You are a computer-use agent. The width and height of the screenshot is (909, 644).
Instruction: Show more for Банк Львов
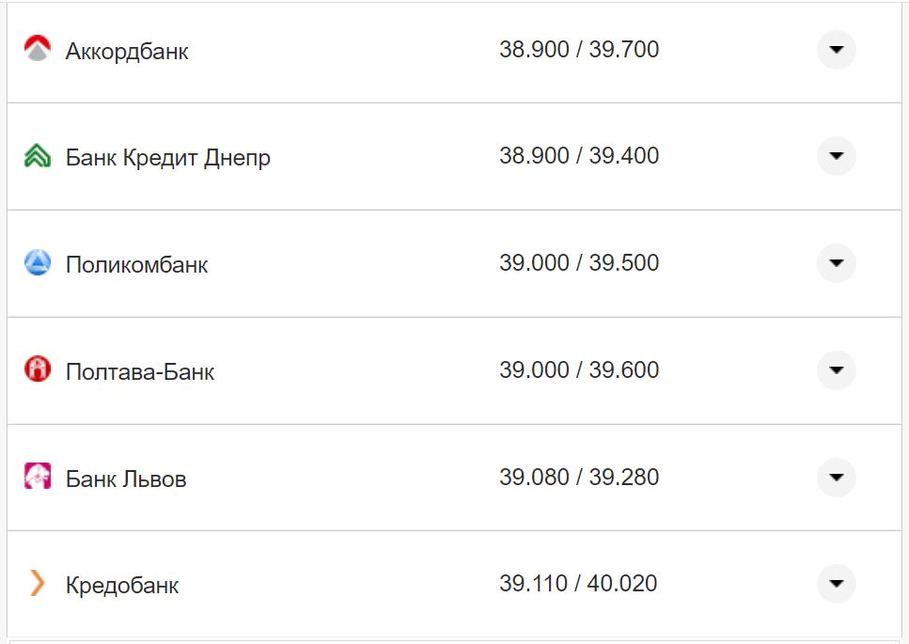coord(836,478)
